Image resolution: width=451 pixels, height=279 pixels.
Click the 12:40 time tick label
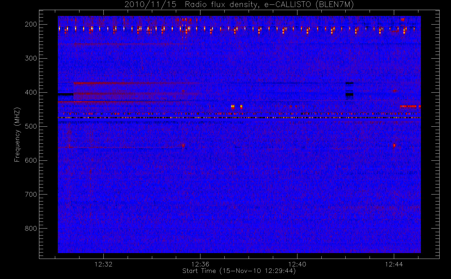tap(297, 264)
